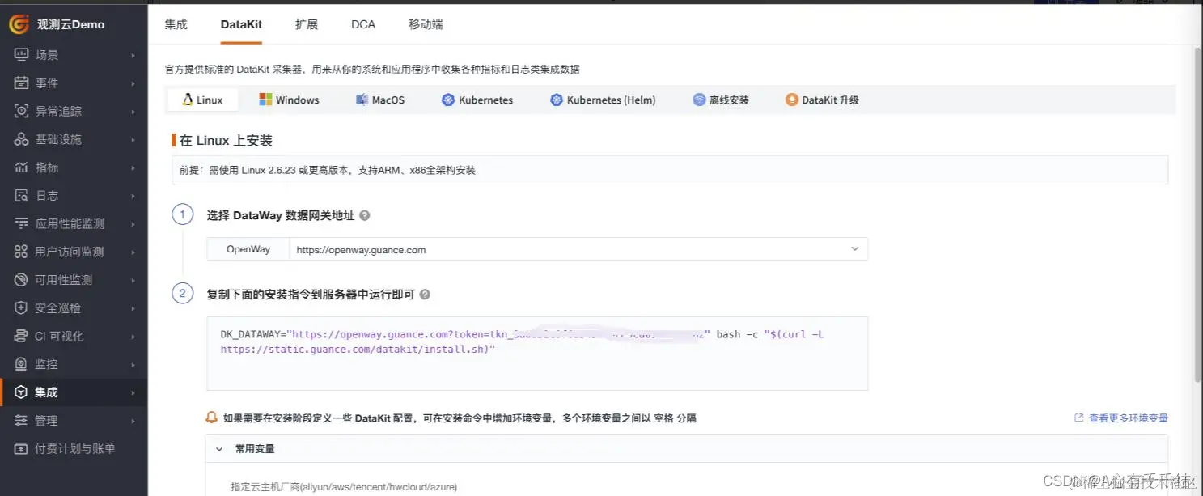Select the MacOS install option
The image size is (1203, 496).
tap(380, 100)
